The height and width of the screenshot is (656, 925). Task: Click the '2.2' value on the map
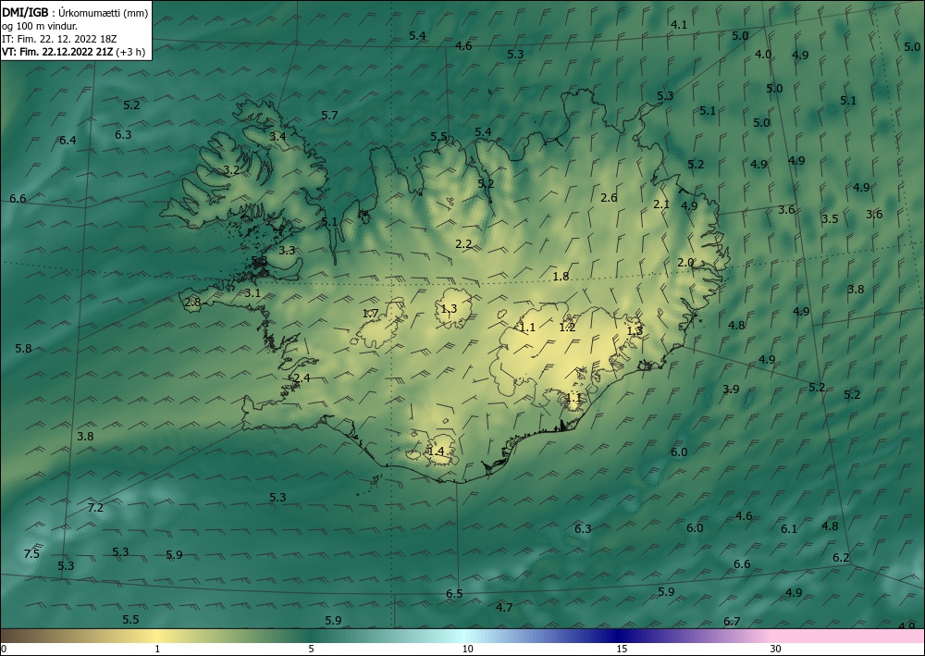[x=463, y=243]
